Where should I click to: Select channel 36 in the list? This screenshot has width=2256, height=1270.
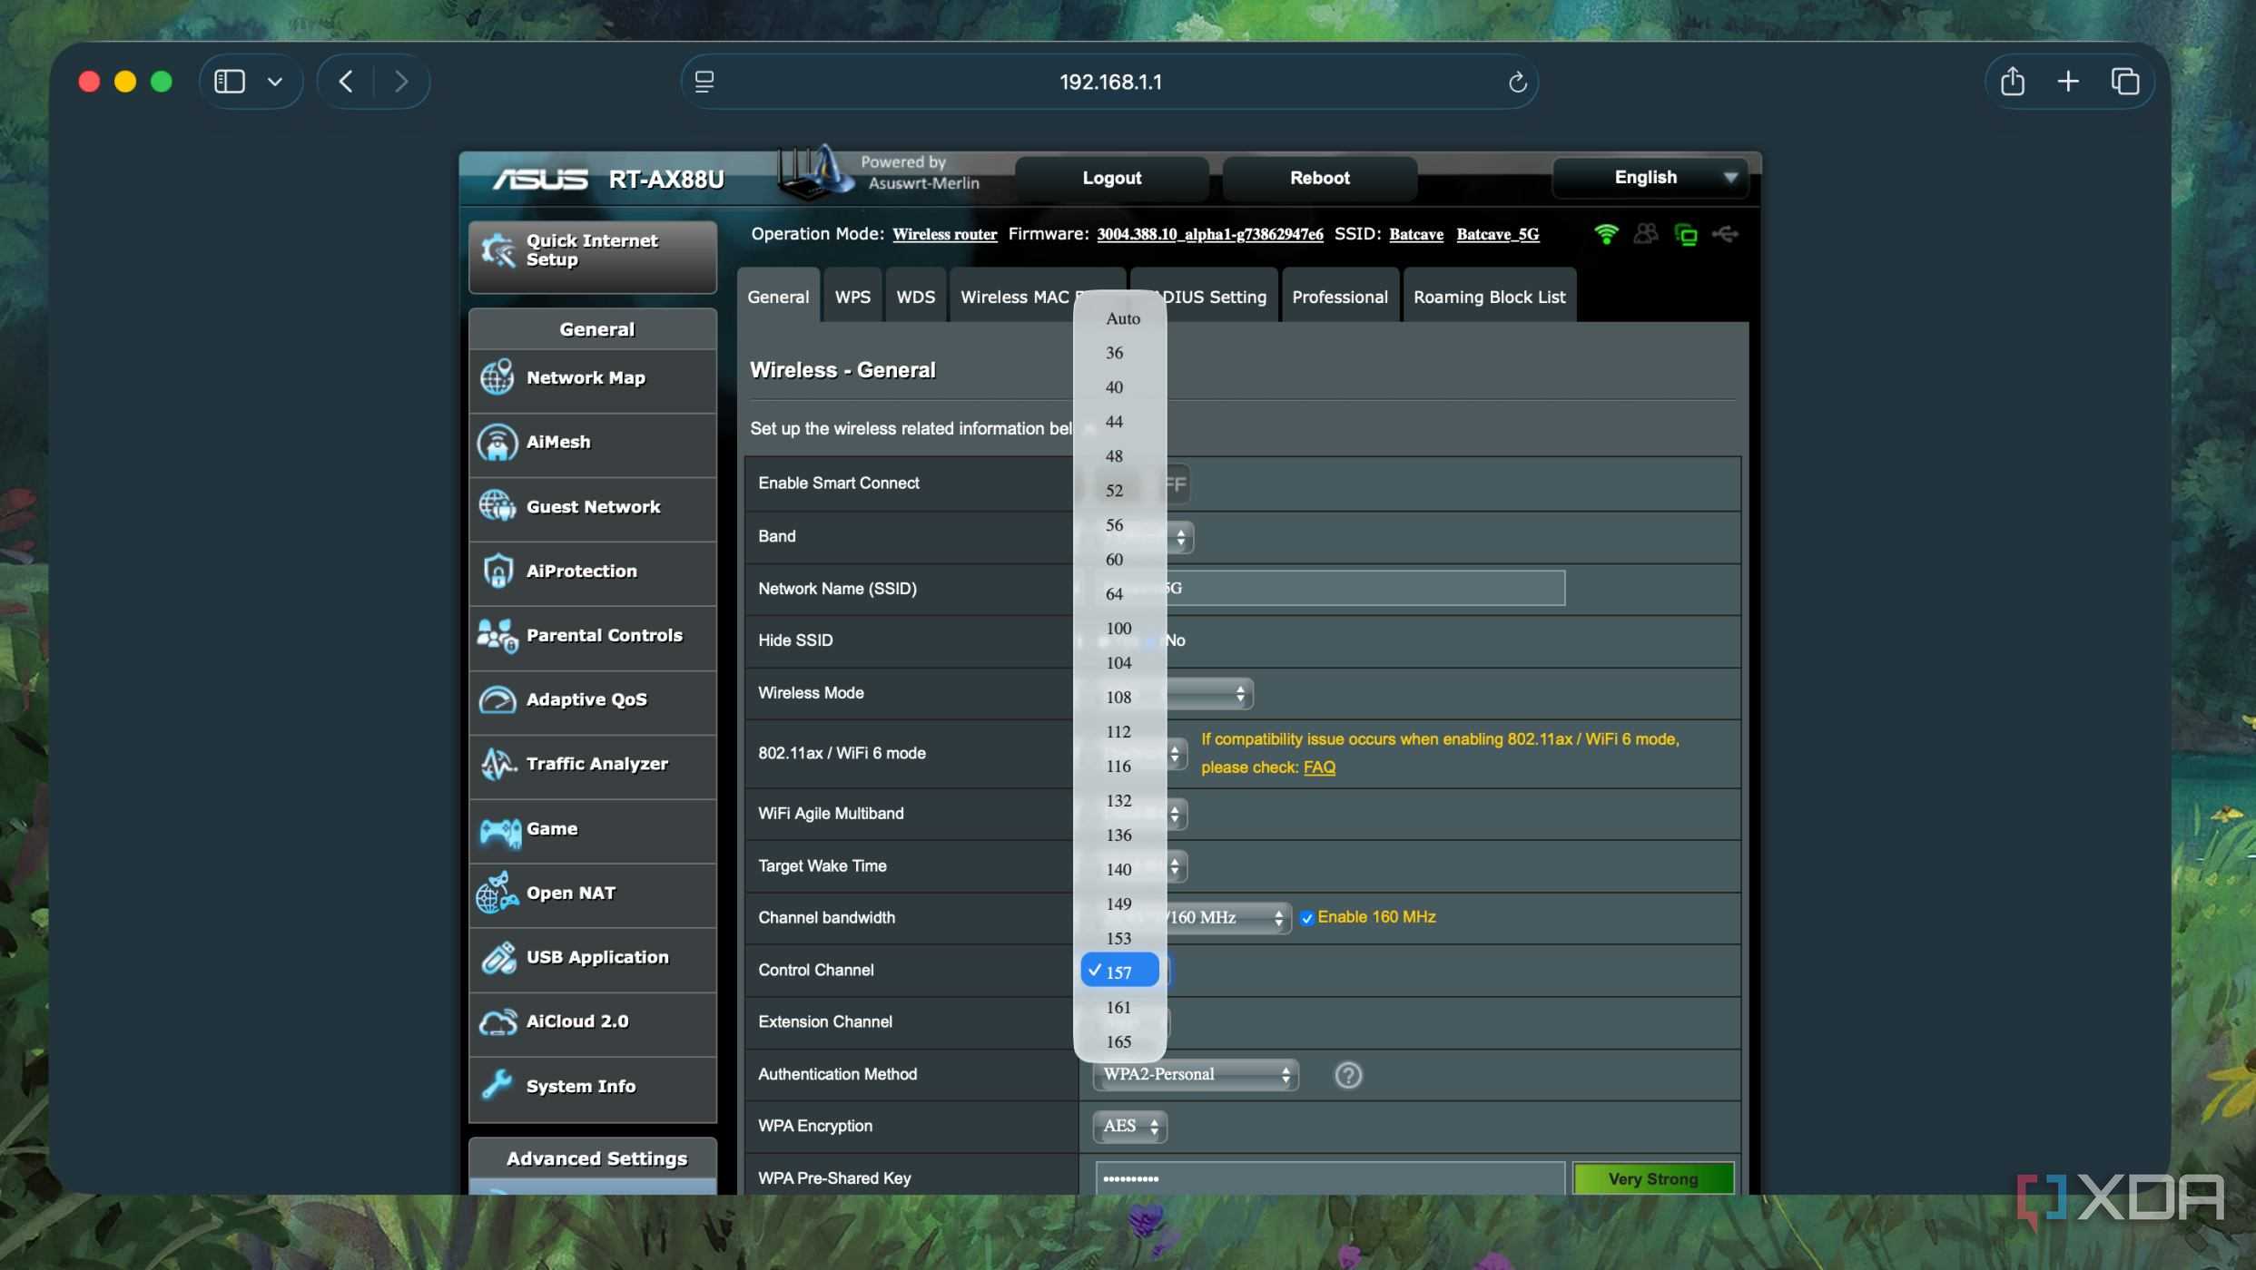pyautogui.click(x=1119, y=353)
